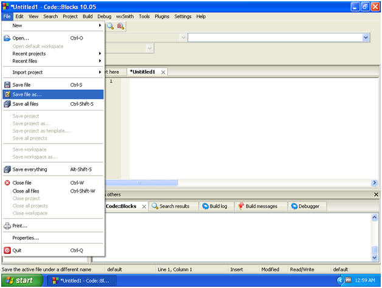Click the editor scroll right arrow
This screenshot has height=288, width=382.
[x=375, y=183]
